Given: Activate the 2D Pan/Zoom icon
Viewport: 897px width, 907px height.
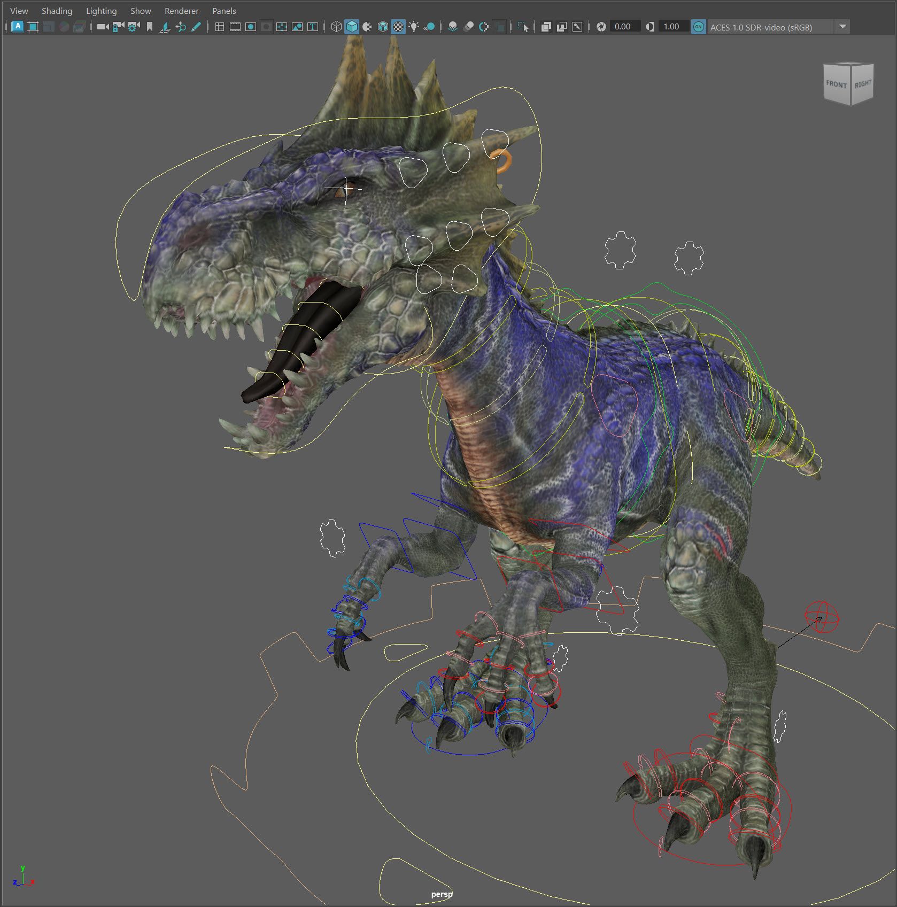Looking at the screenshot, I should (x=181, y=26).
